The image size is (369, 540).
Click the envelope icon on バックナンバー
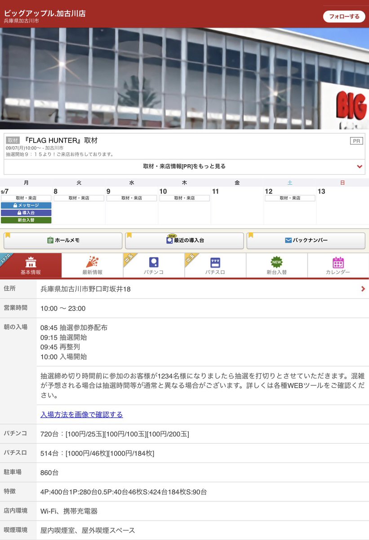point(289,240)
